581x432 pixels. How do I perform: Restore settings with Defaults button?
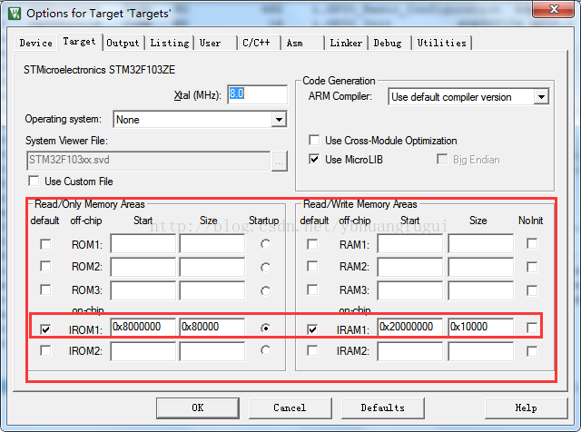[382, 407]
